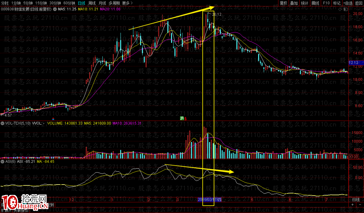Click the MA5: 11.25 indicator value
Viewport: 364px width, 213px height.
click(67, 9)
